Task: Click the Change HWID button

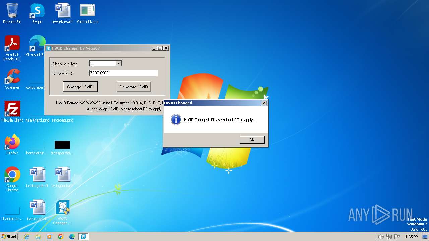Action: [x=80, y=87]
